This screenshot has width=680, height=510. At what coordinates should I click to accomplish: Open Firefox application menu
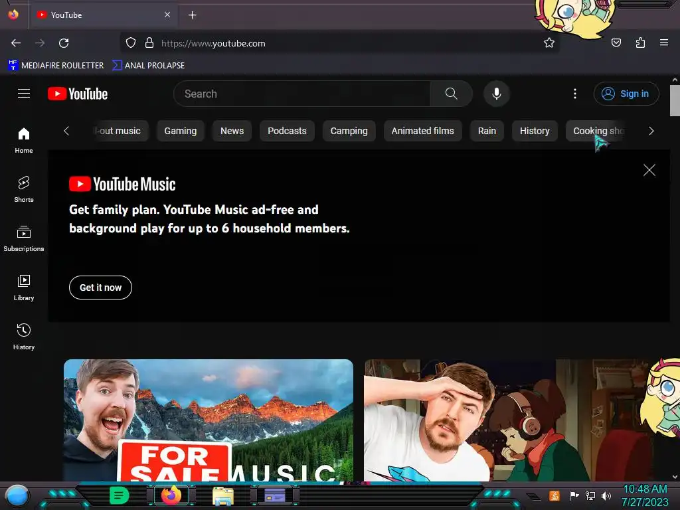[x=664, y=42]
